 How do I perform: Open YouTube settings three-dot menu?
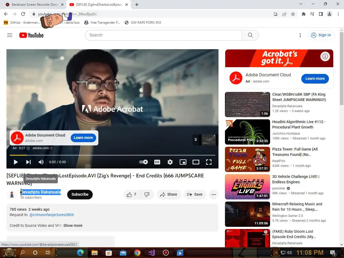pyautogui.click(x=300, y=35)
